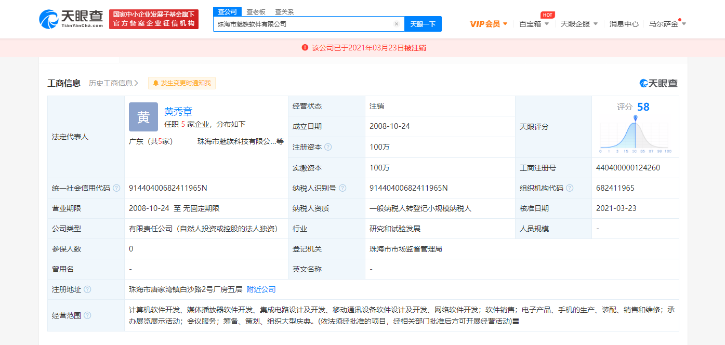725x345 pixels.
Task: Click the question mark beside 组织机构代码
Action: 570,188
